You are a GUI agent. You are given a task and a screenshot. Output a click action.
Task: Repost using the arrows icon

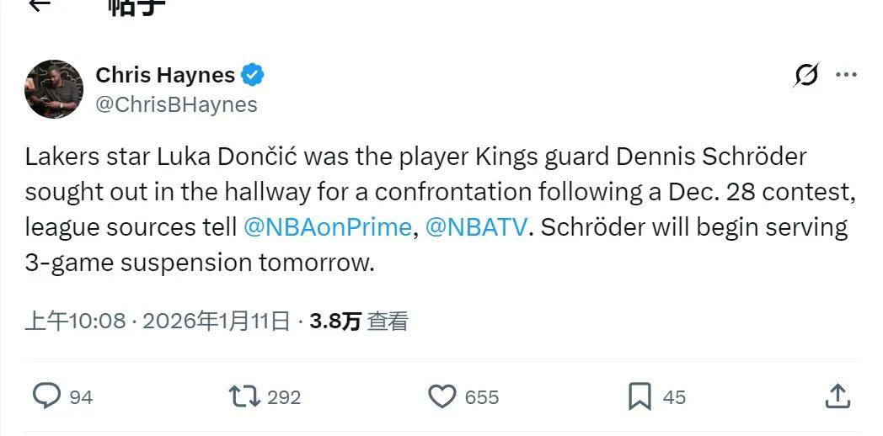[x=244, y=396]
